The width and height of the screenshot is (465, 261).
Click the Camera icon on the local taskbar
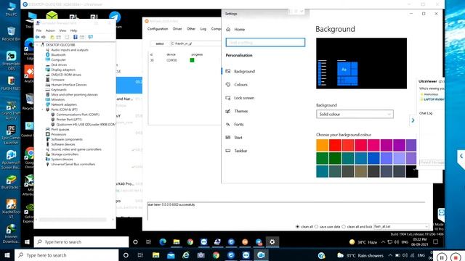tap(201, 255)
